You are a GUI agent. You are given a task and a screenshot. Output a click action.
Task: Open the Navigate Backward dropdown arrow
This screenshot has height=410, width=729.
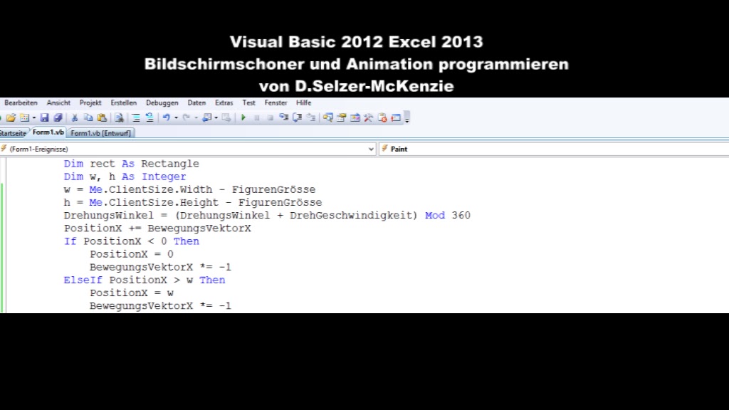tap(216, 118)
